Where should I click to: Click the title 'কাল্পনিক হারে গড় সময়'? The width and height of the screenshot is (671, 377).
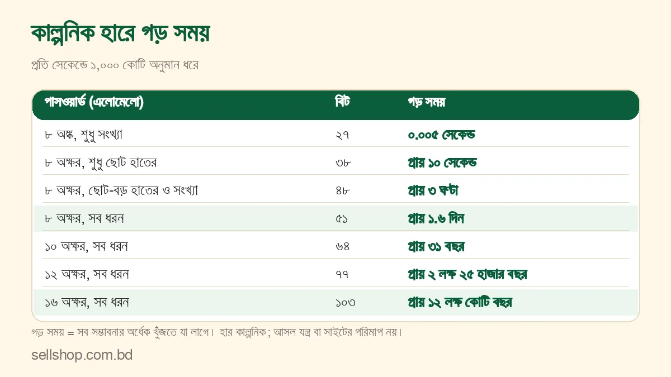pos(121,34)
